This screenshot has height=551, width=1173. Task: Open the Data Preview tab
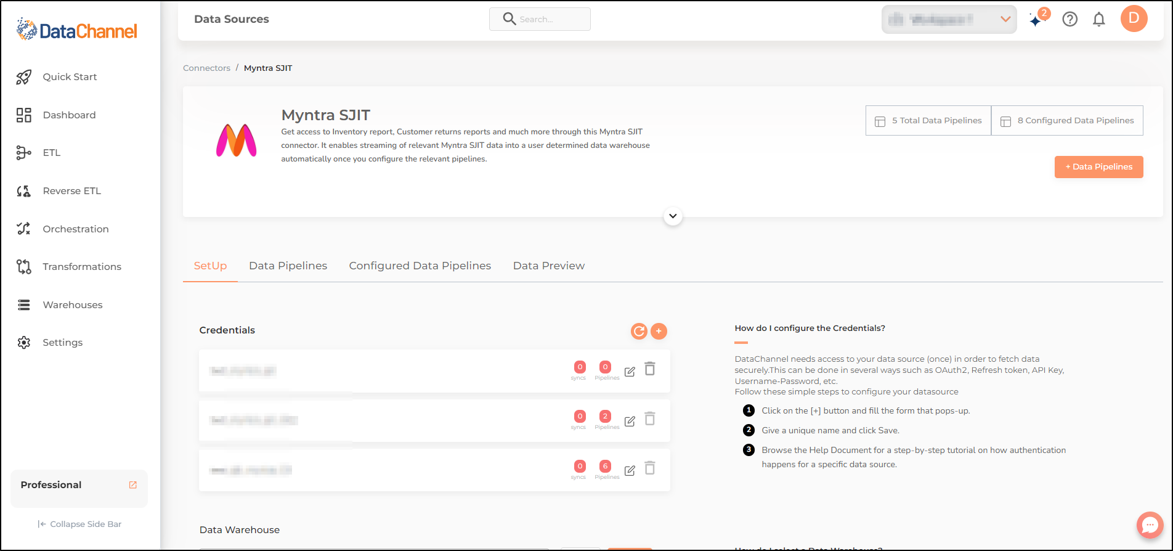(x=549, y=266)
